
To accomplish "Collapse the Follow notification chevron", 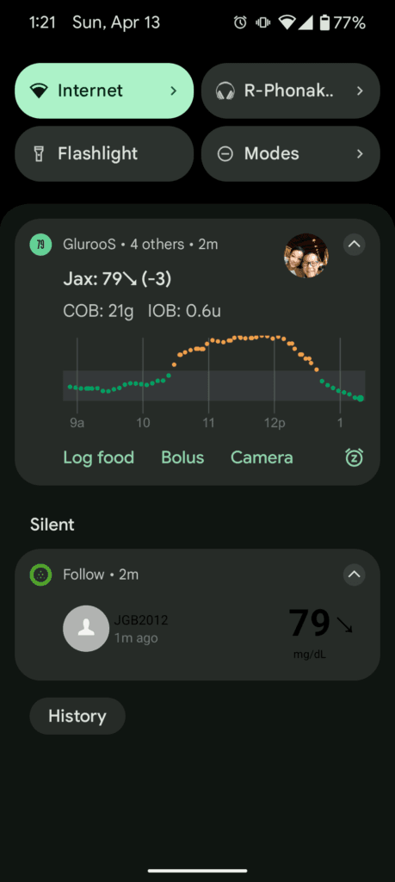I will tap(354, 575).
